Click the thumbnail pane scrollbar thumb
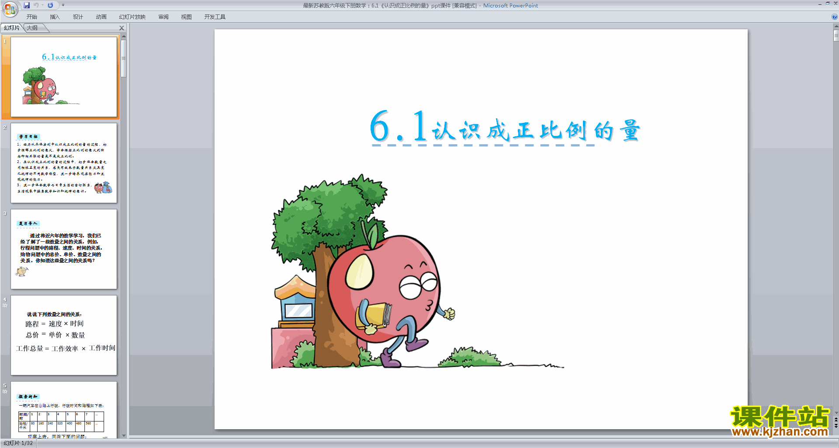 (124, 59)
